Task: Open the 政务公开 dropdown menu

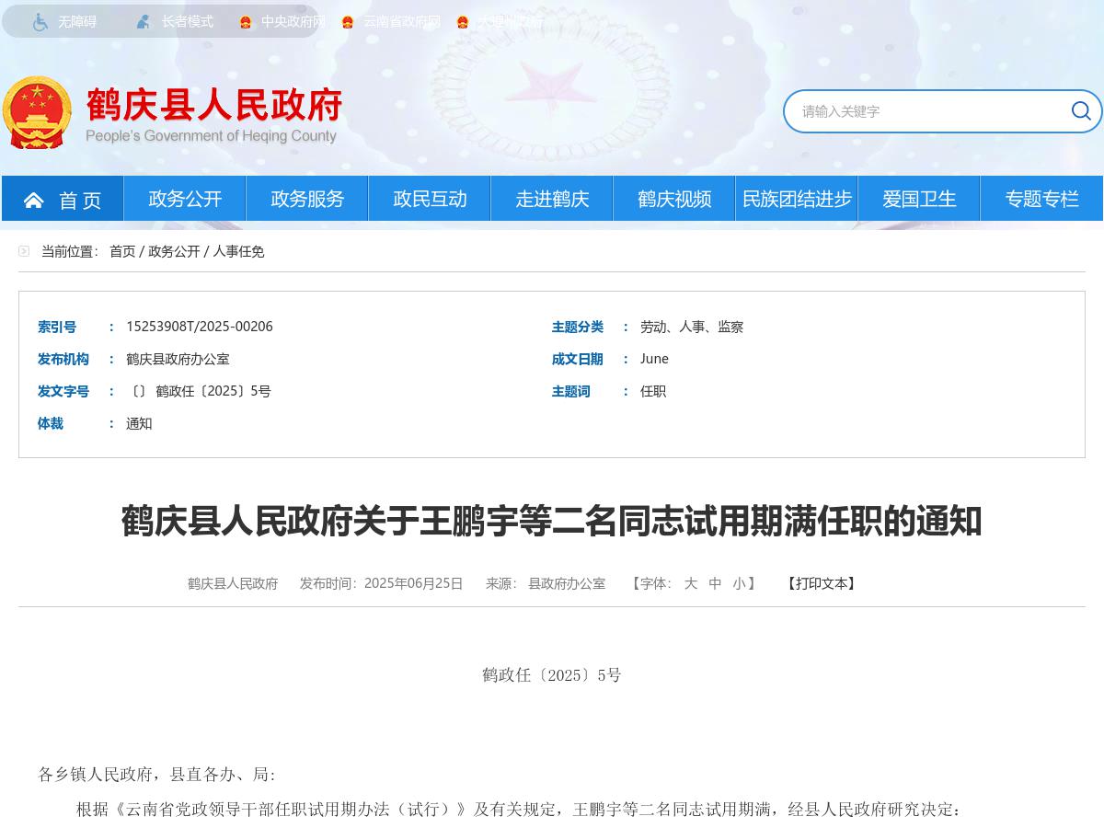Action: (x=184, y=199)
